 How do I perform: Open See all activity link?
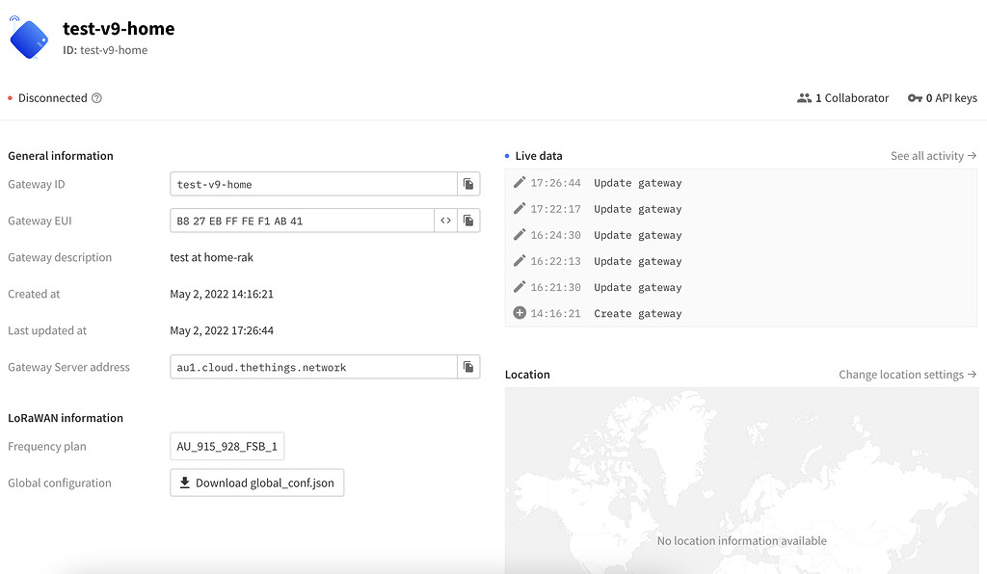pos(933,156)
